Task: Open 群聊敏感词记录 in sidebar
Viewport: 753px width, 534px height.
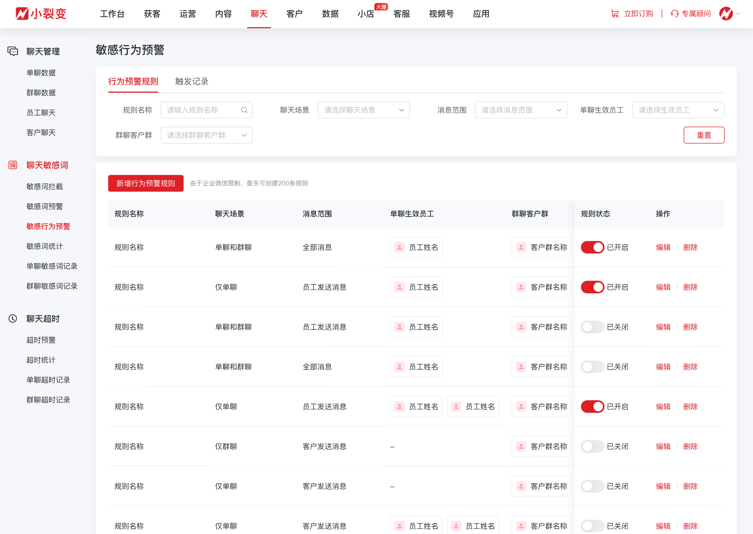Action: pos(52,286)
